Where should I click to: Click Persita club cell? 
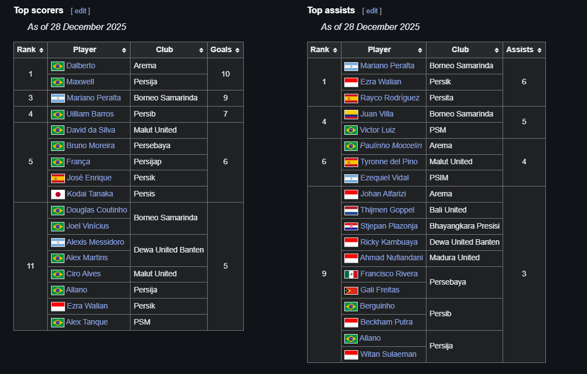point(464,98)
